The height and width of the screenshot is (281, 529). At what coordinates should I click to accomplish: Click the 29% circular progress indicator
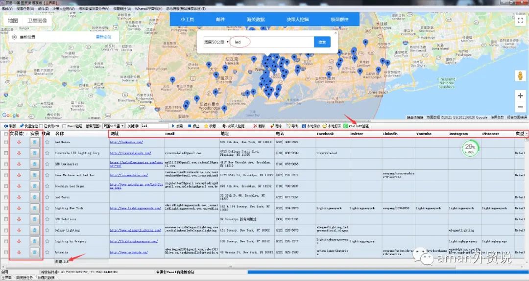click(470, 147)
